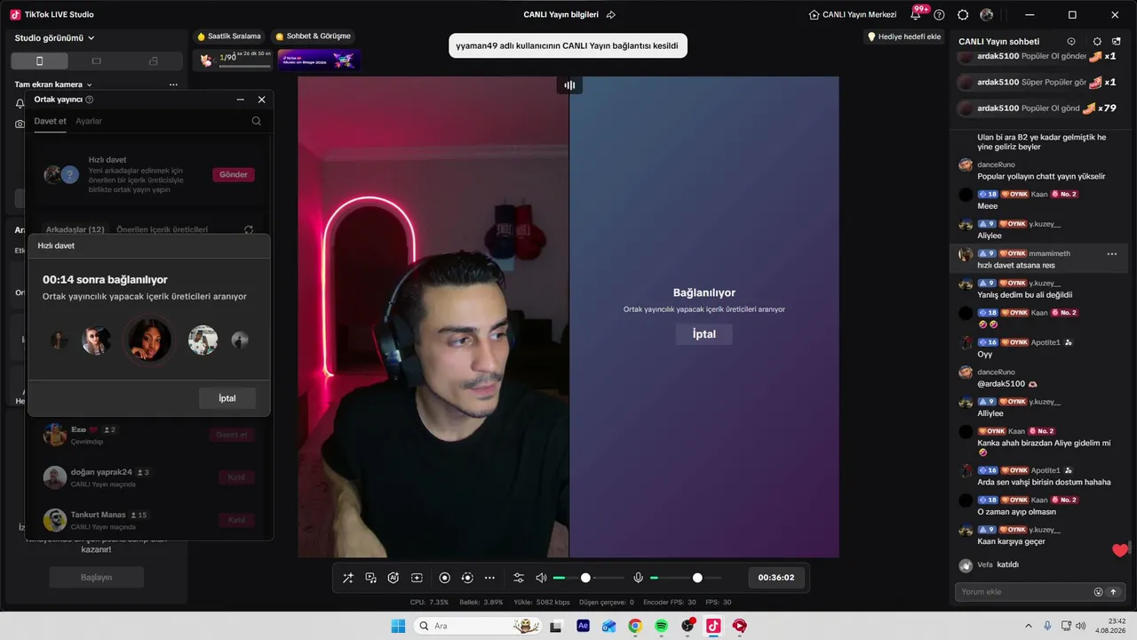Open CANLI Yayın sohbeti settings gear
The height and width of the screenshot is (640, 1137).
pos(1097,41)
